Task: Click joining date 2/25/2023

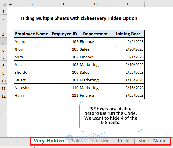Action: (128, 72)
